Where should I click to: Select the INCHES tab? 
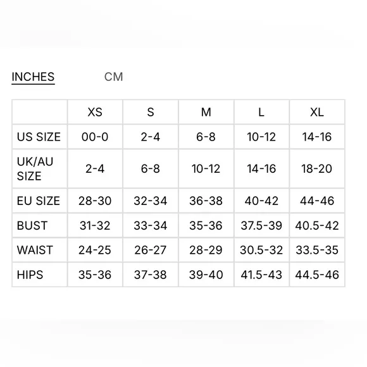pos(33,77)
